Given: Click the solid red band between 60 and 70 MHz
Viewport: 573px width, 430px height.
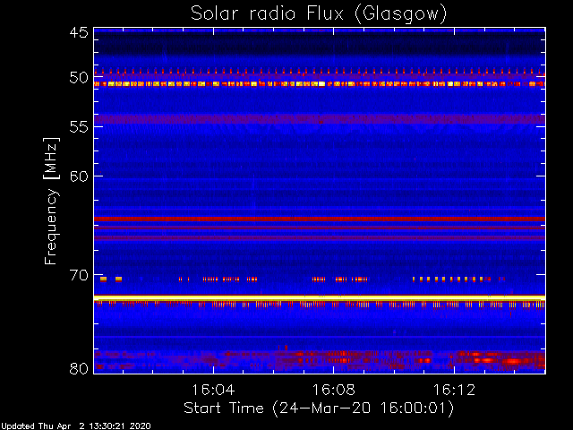Looking at the screenshot, I should pyautogui.click(x=320, y=219).
